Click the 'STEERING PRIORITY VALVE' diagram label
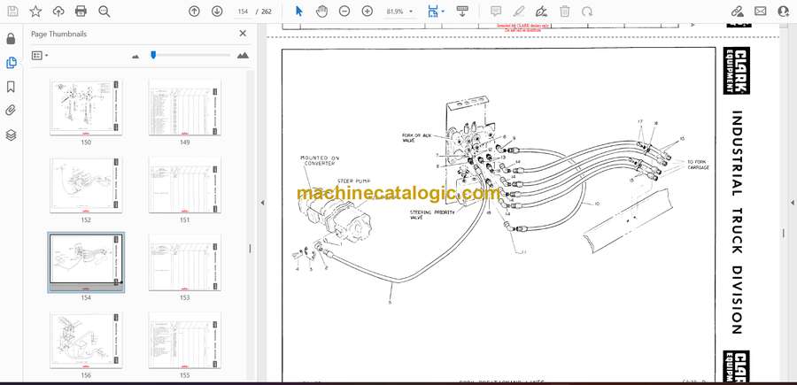The image size is (797, 385). [433, 214]
